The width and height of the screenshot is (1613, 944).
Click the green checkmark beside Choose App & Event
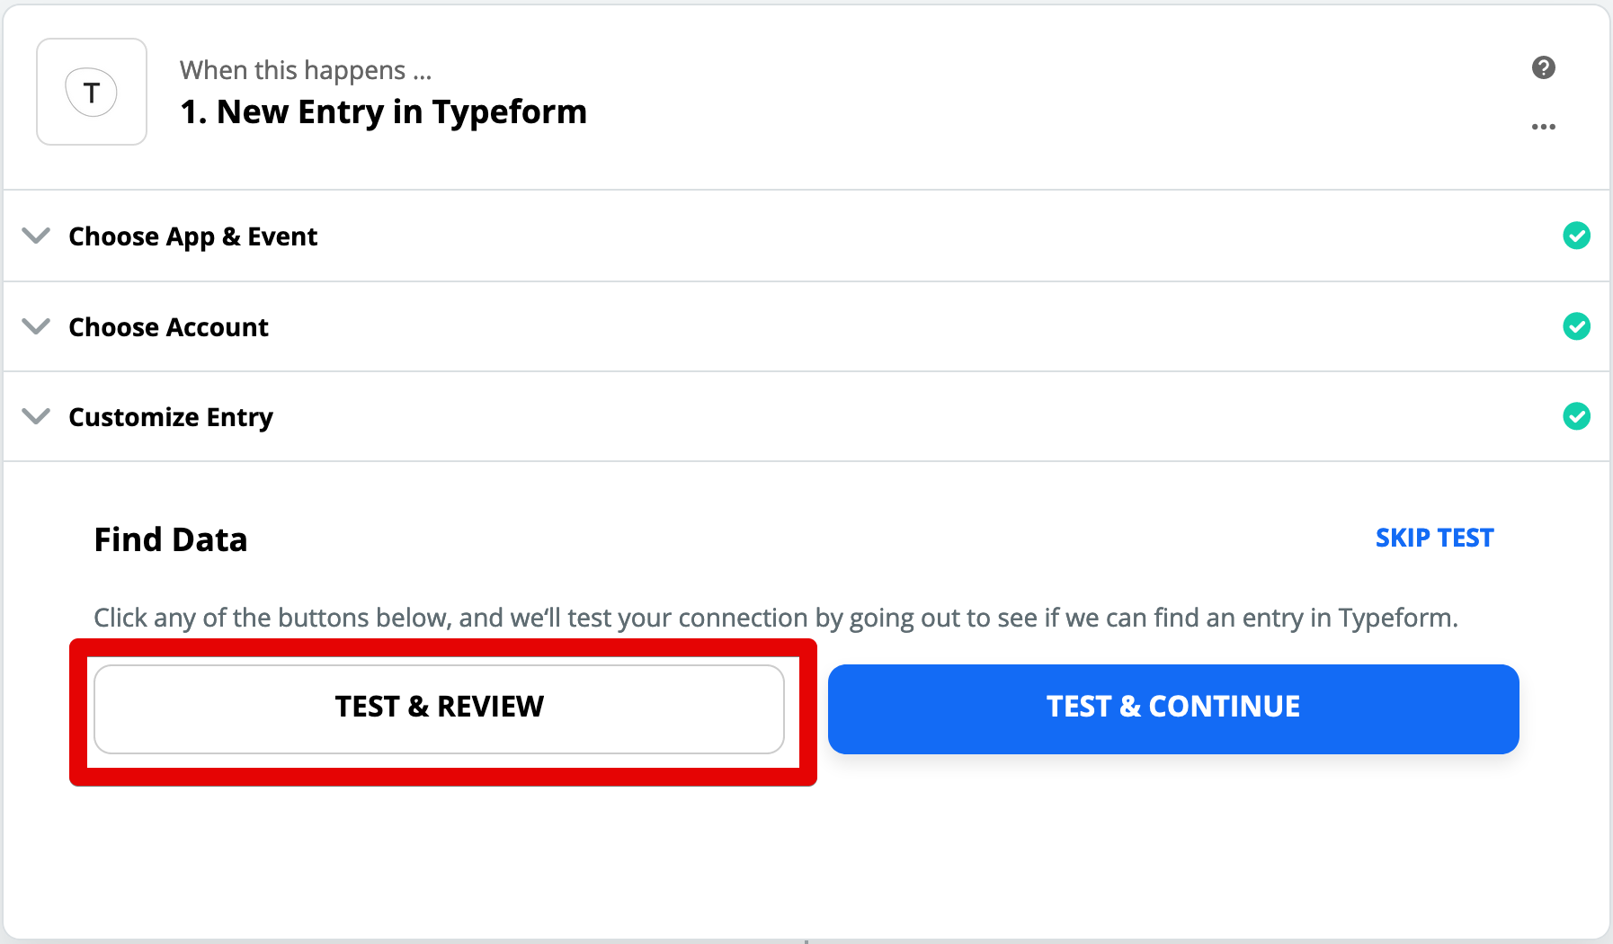(1576, 236)
